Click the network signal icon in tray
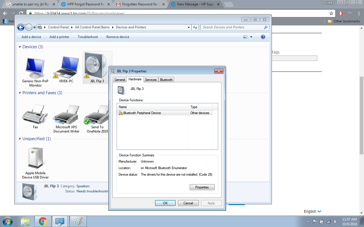 (328, 222)
